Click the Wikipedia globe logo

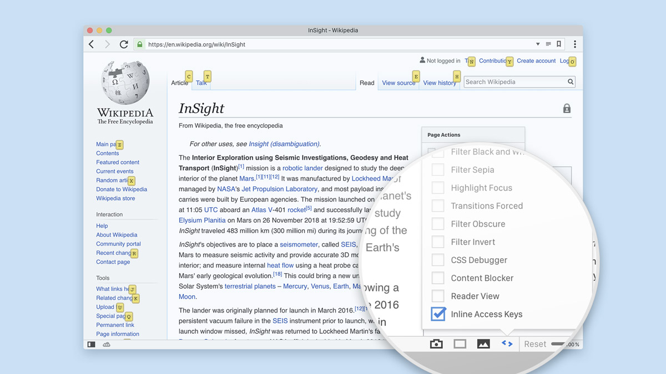coord(125,82)
